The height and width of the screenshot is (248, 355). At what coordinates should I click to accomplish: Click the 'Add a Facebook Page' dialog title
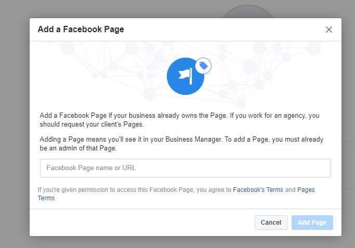click(x=81, y=30)
